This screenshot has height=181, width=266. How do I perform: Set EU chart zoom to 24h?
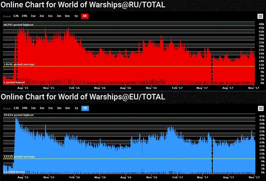25,108
